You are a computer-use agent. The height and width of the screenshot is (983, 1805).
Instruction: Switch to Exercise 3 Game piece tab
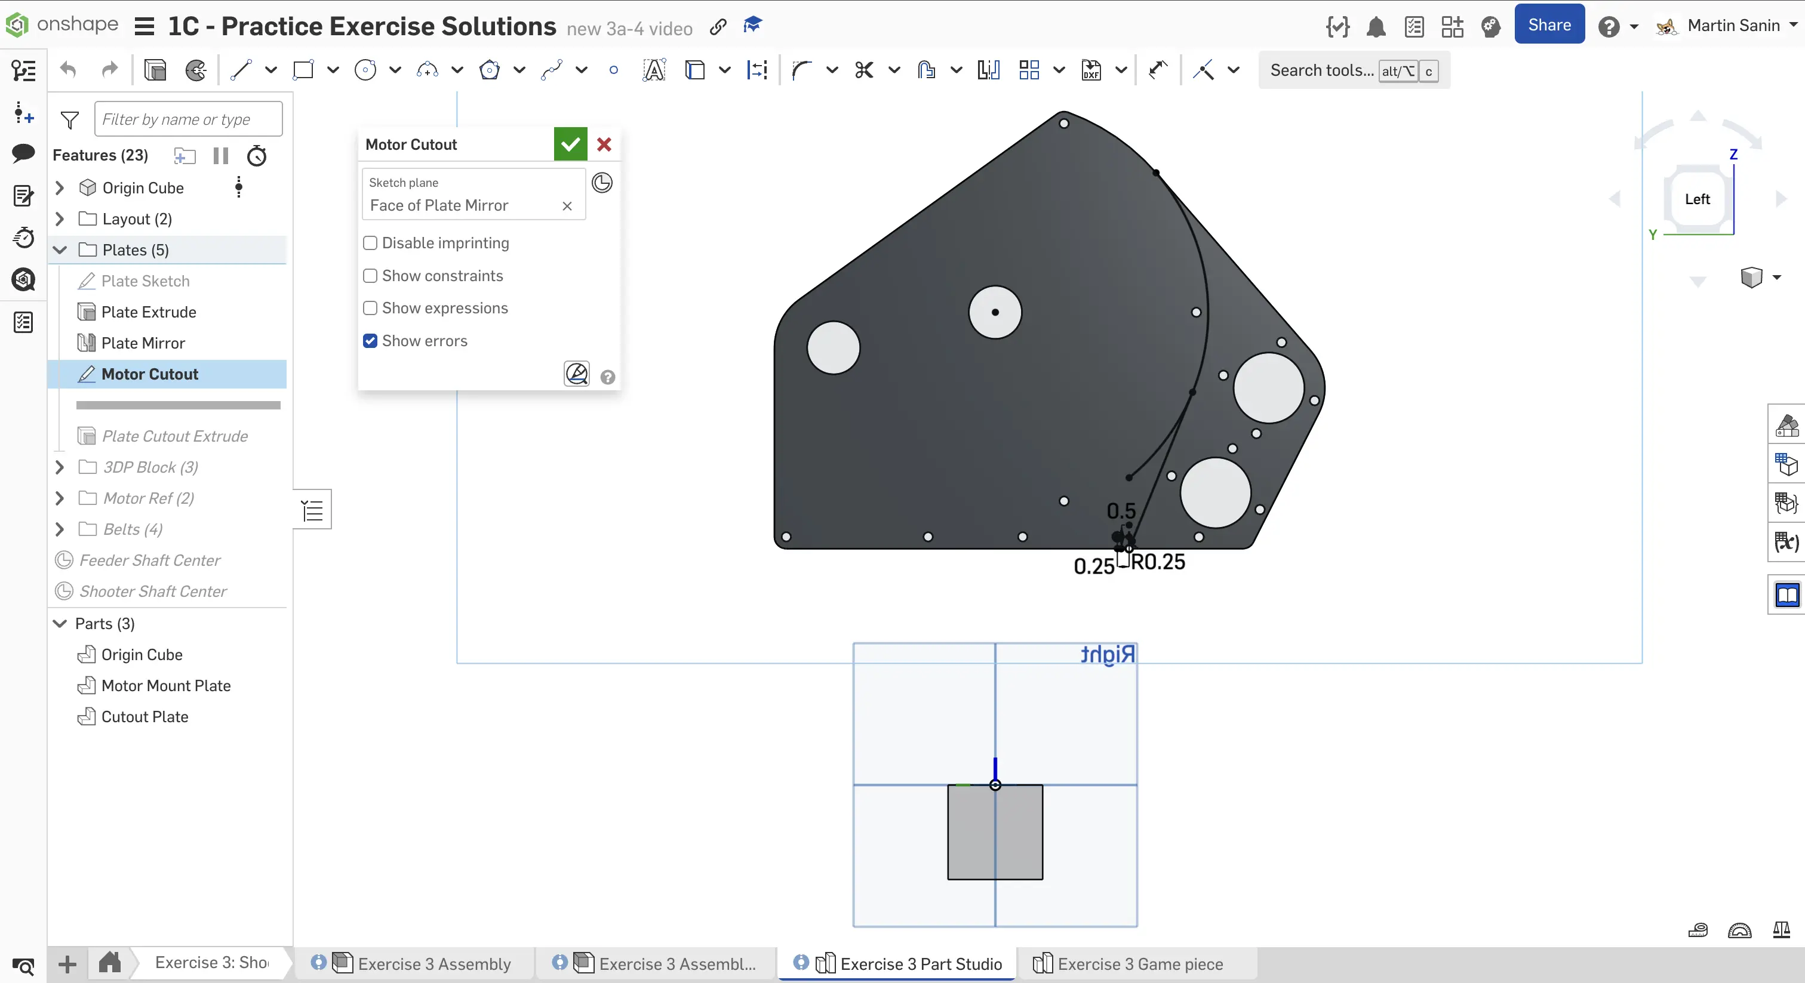(1139, 964)
